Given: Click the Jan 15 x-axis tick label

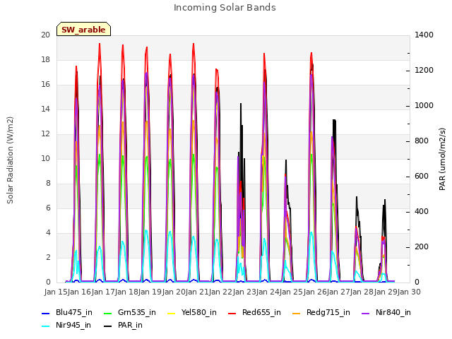Looking at the screenshot, I should tap(56, 292).
